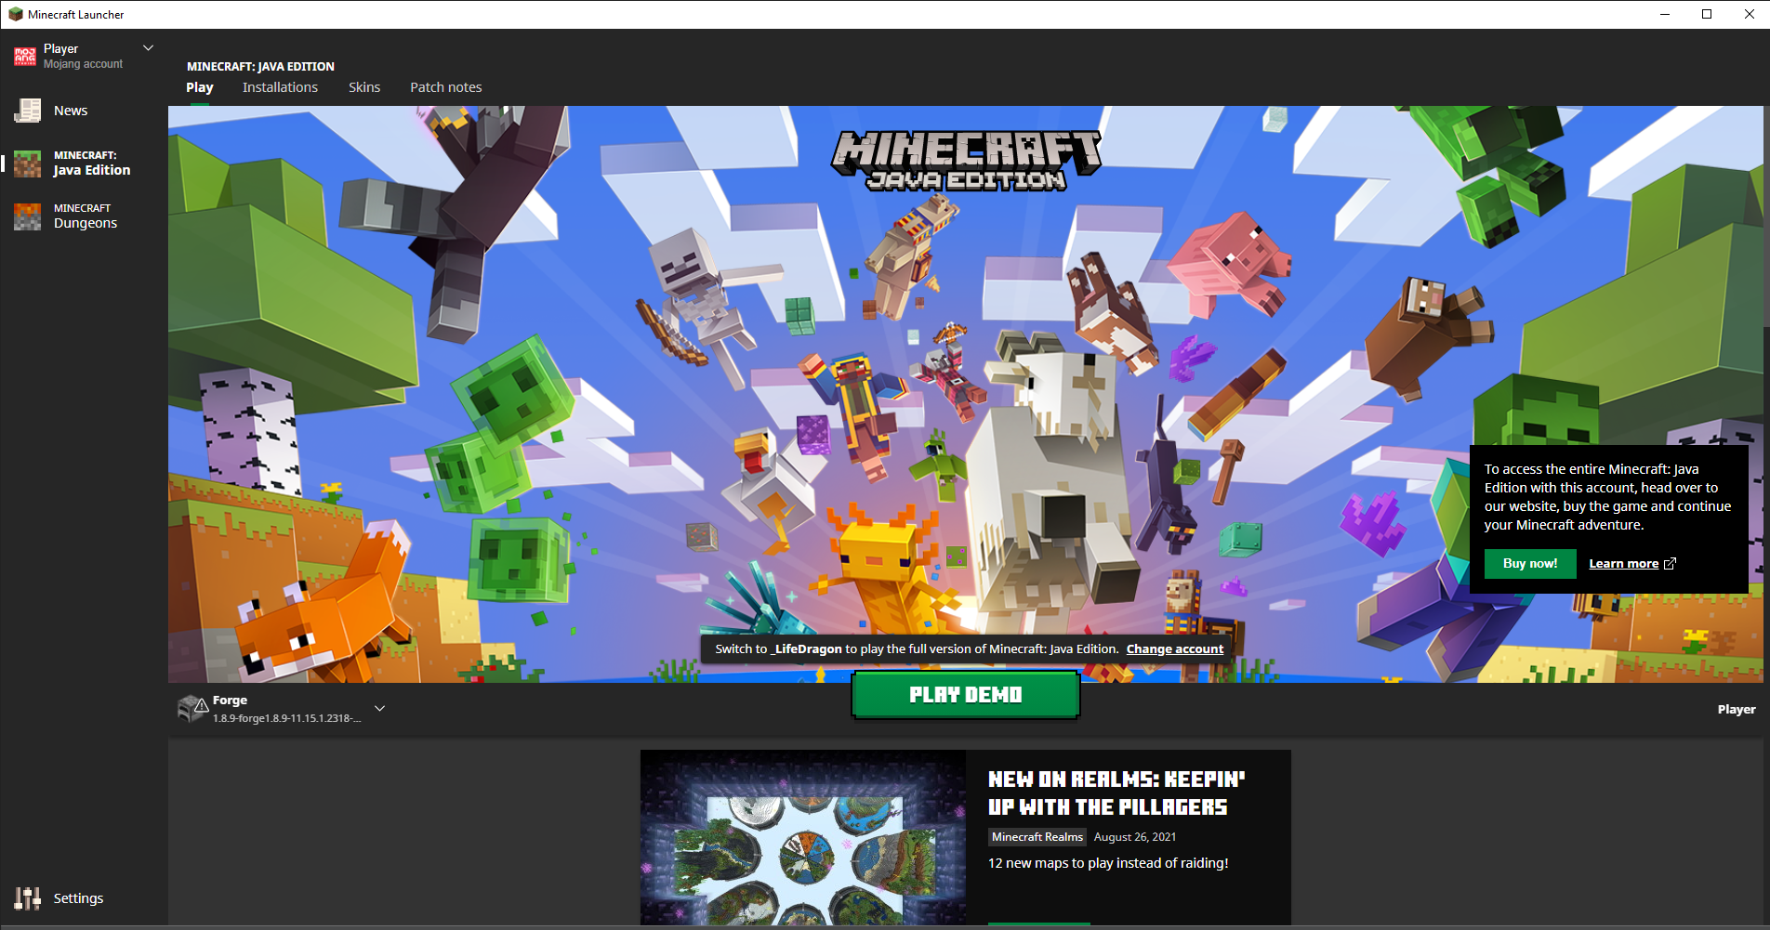The image size is (1770, 930).
Task: Click the green PLAY DEMO button
Action: pyautogui.click(x=966, y=695)
